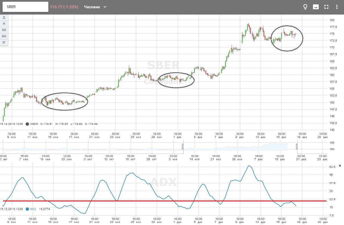This screenshot has width=344, height=225.
Task: Select the Н period button
Action: pos(4,24)
